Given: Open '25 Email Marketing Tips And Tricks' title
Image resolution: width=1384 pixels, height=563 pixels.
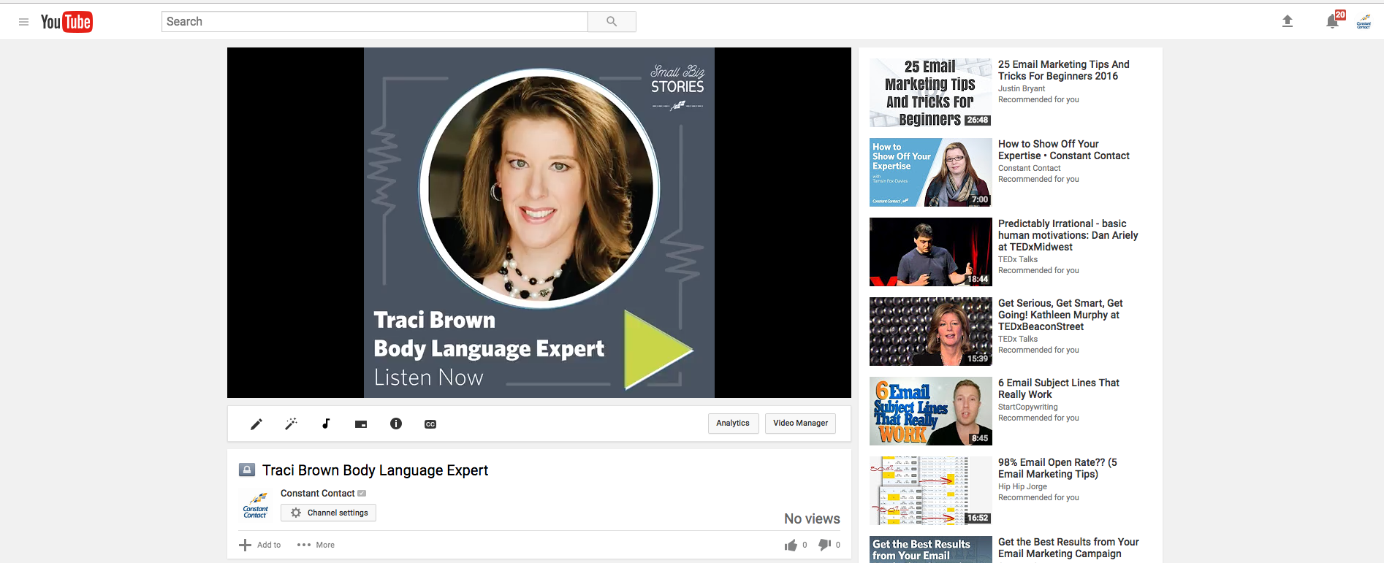Looking at the screenshot, I should (x=1064, y=70).
